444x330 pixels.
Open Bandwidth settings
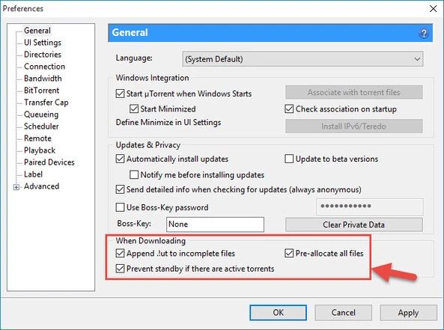(x=43, y=79)
